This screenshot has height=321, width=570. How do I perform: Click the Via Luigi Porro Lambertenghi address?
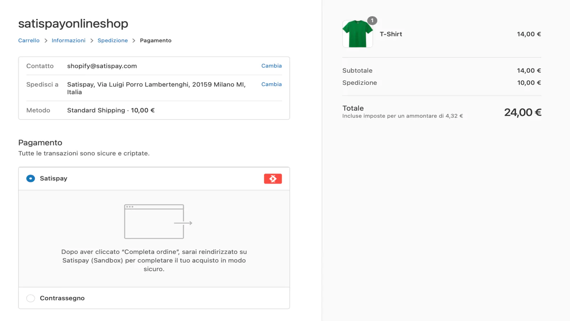156,88
